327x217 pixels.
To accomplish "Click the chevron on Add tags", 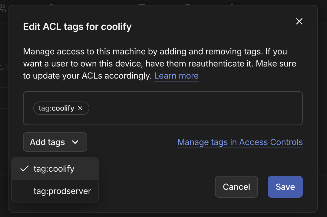I will (75, 142).
